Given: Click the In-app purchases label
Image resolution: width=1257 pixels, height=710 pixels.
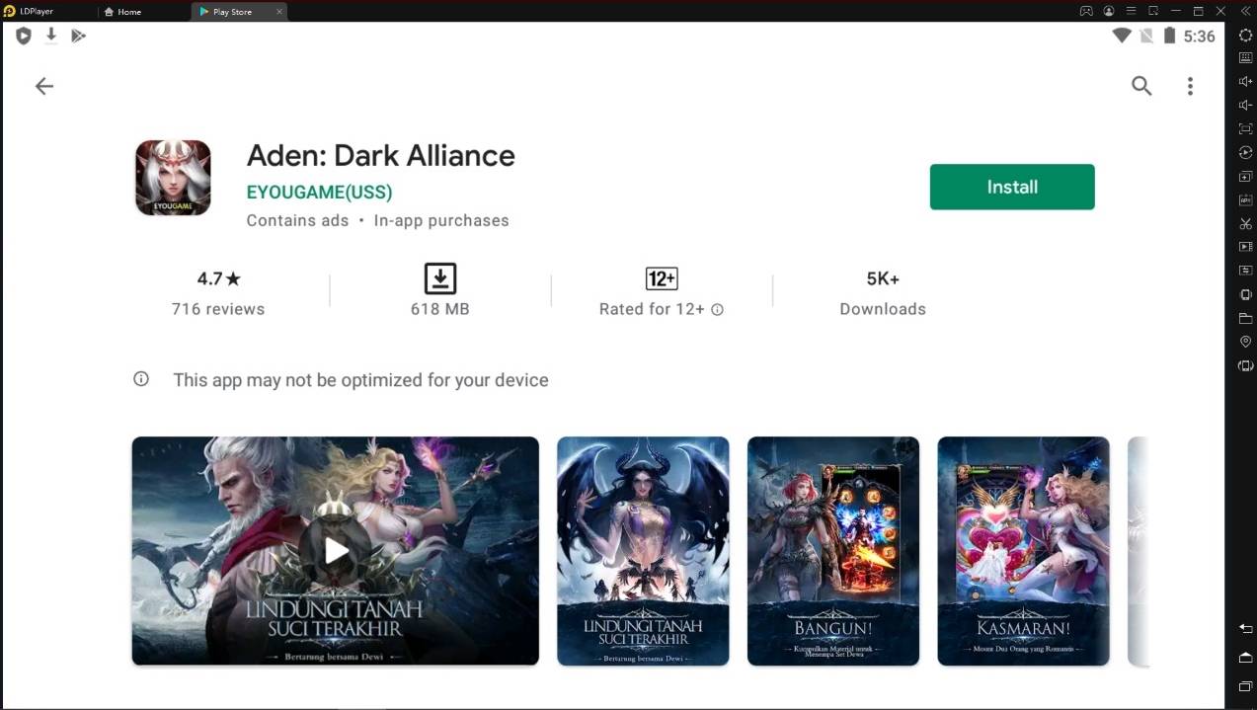Looking at the screenshot, I should [x=441, y=220].
